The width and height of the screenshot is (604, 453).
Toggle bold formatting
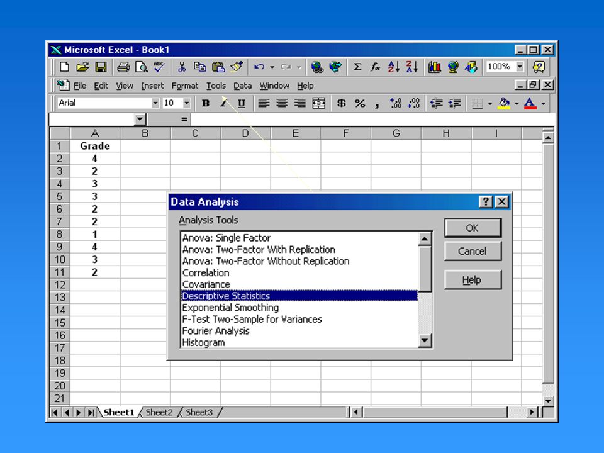click(206, 103)
